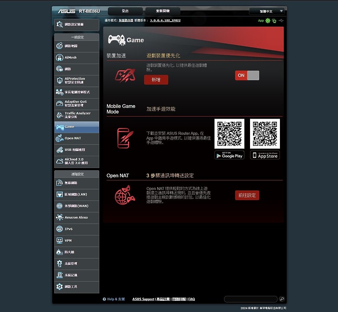Open firmware version 3.0.0.6.102_37022 link
The width and height of the screenshot is (338, 312).
(166, 20)
